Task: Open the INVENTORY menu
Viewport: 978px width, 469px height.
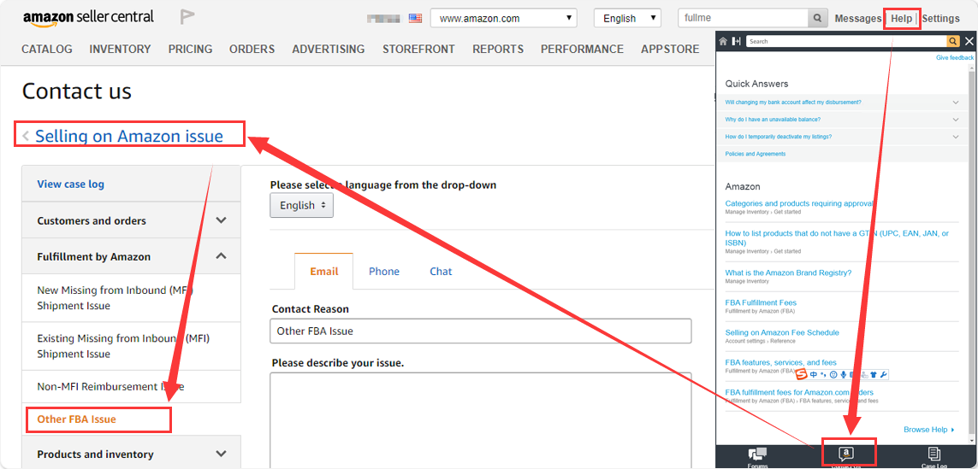Action: (x=121, y=50)
